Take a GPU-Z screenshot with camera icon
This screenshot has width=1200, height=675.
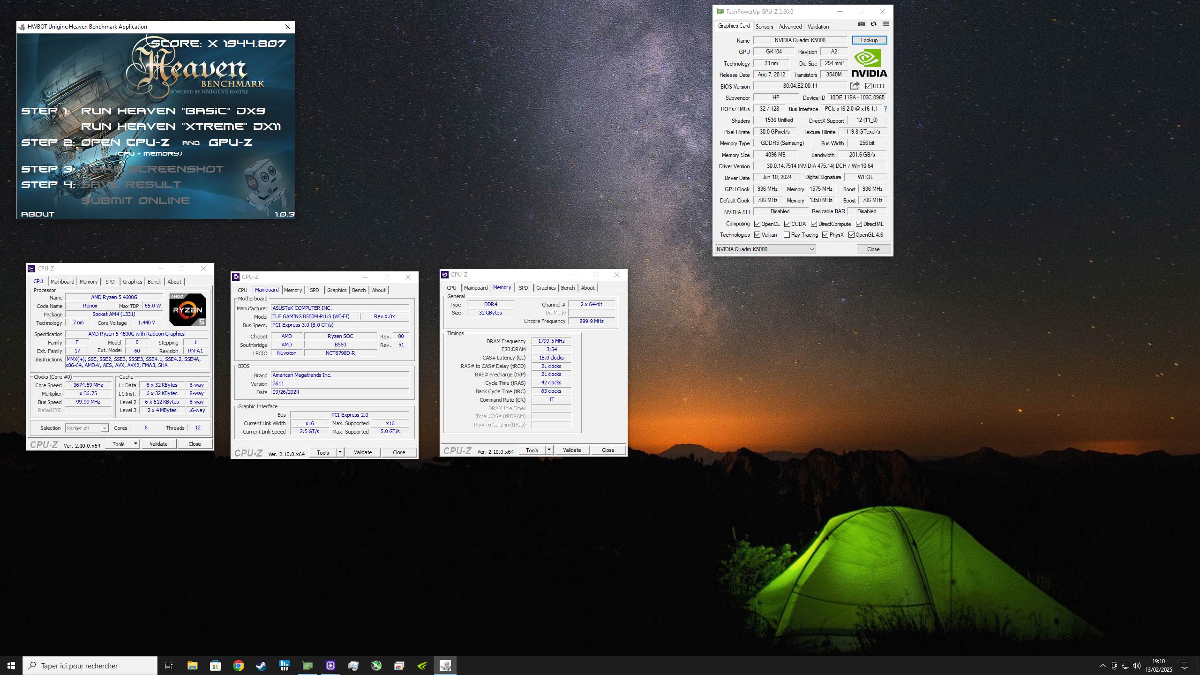pyautogui.click(x=862, y=24)
